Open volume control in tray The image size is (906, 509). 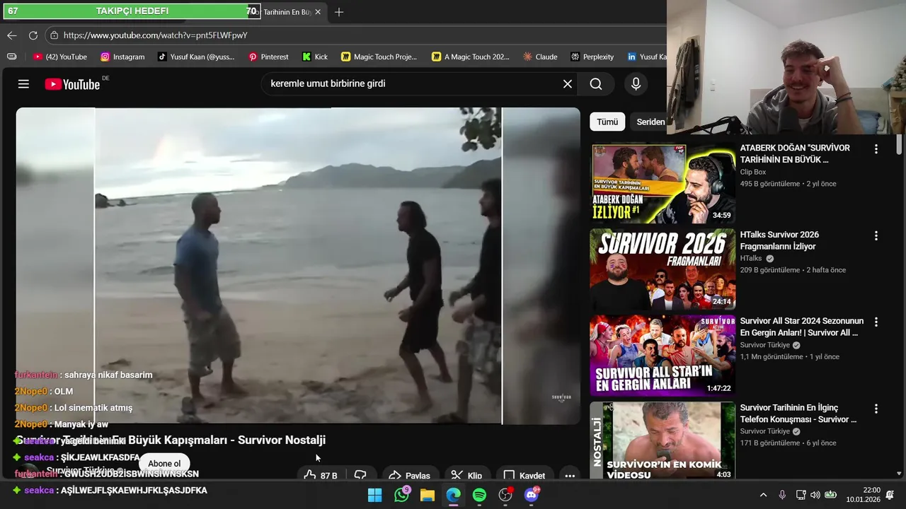[x=815, y=495]
